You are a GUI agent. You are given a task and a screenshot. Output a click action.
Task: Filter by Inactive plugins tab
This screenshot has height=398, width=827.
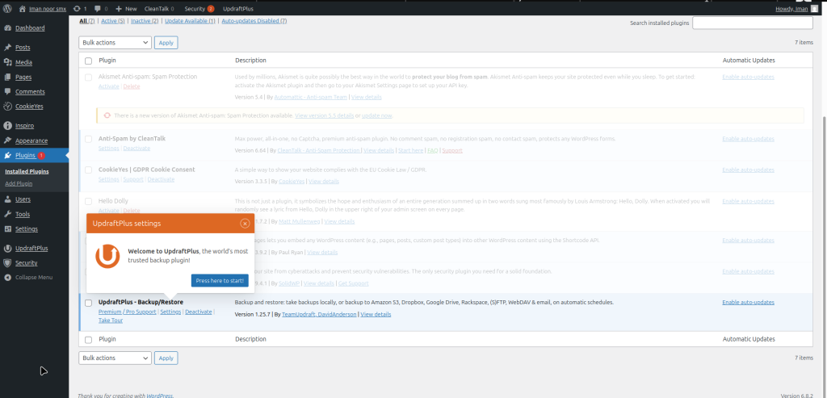coord(145,20)
